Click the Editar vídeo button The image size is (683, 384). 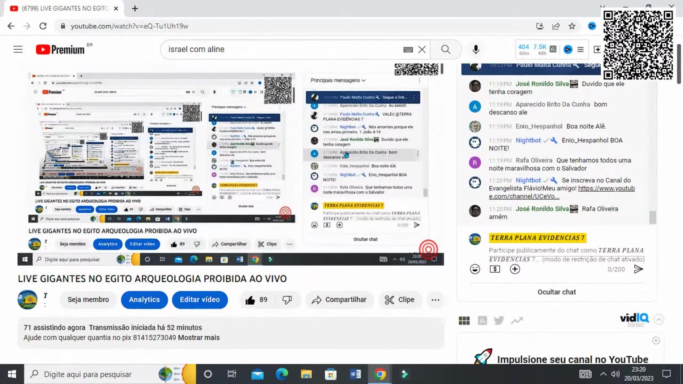pyautogui.click(x=200, y=300)
